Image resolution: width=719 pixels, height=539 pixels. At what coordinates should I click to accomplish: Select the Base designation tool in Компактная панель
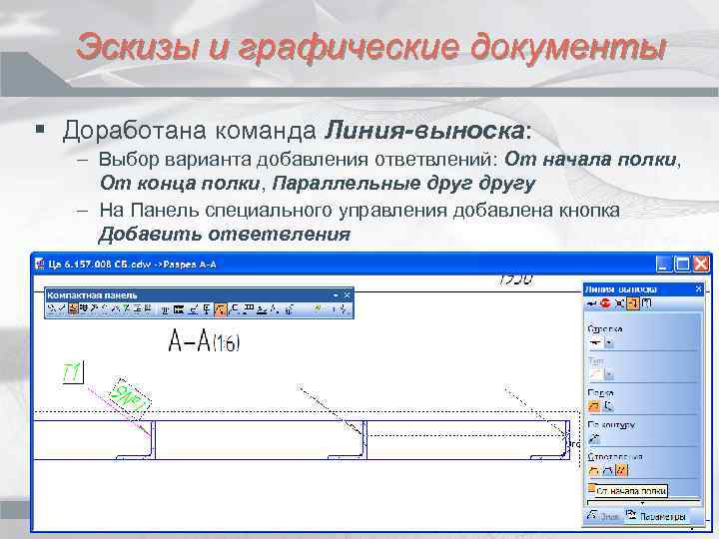[207, 309]
